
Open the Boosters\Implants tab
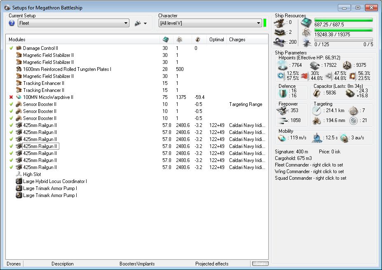(x=136, y=264)
